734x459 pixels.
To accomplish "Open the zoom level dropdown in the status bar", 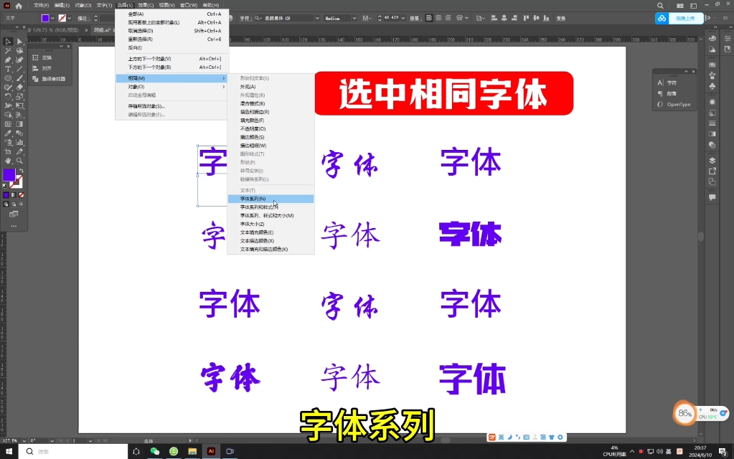I will tap(24, 441).
